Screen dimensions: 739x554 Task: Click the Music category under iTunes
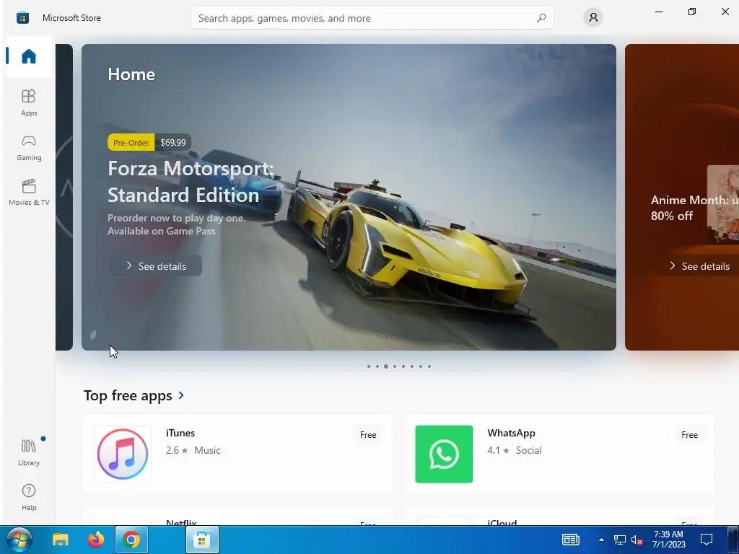(207, 450)
